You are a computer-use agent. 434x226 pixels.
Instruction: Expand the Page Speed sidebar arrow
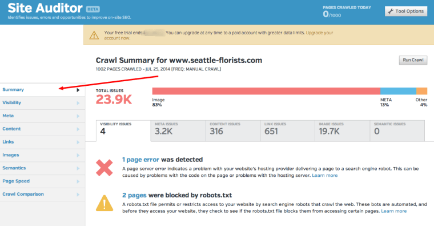pyautogui.click(x=78, y=181)
